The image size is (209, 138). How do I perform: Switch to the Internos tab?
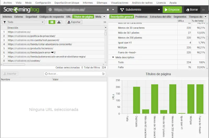click(7, 17)
